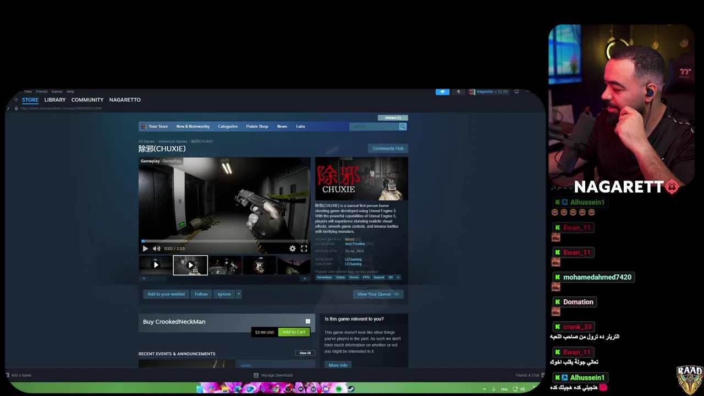704x396 pixels.
Task: Select the fourth screenshot thumbnail
Action: tap(260, 265)
